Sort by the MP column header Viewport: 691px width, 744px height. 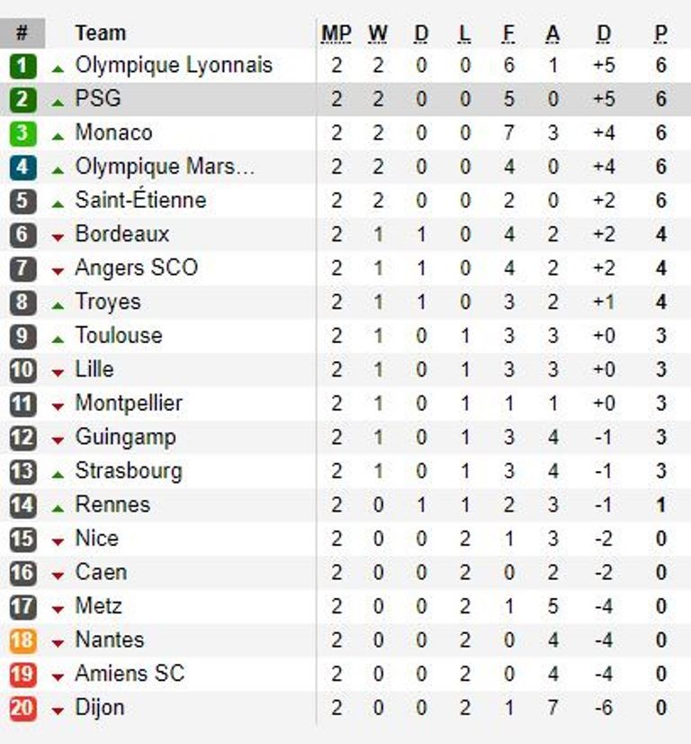pos(336,33)
